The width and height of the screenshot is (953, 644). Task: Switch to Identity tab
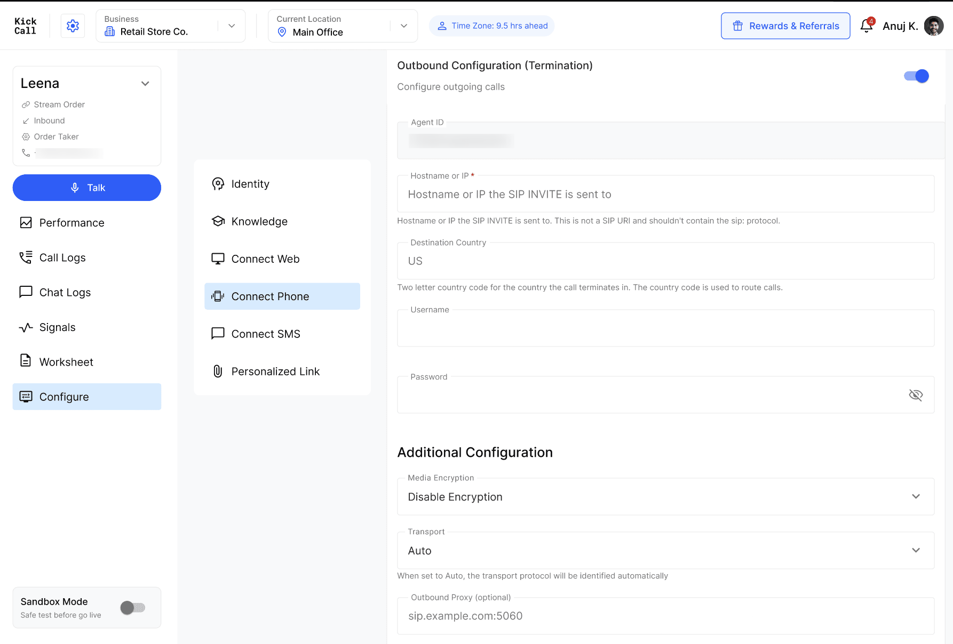pyautogui.click(x=282, y=184)
